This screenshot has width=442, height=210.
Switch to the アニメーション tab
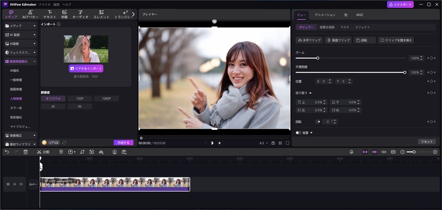(325, 15)
